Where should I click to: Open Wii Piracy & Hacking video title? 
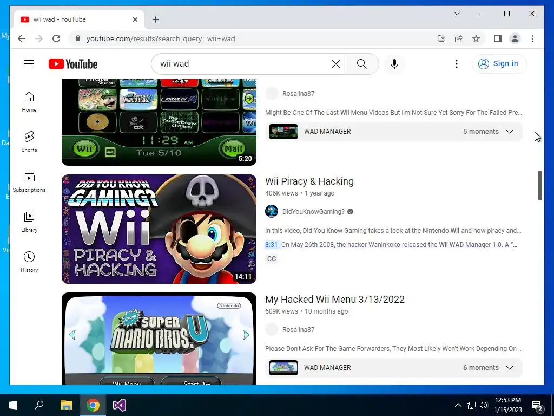(x=309, y=181)
